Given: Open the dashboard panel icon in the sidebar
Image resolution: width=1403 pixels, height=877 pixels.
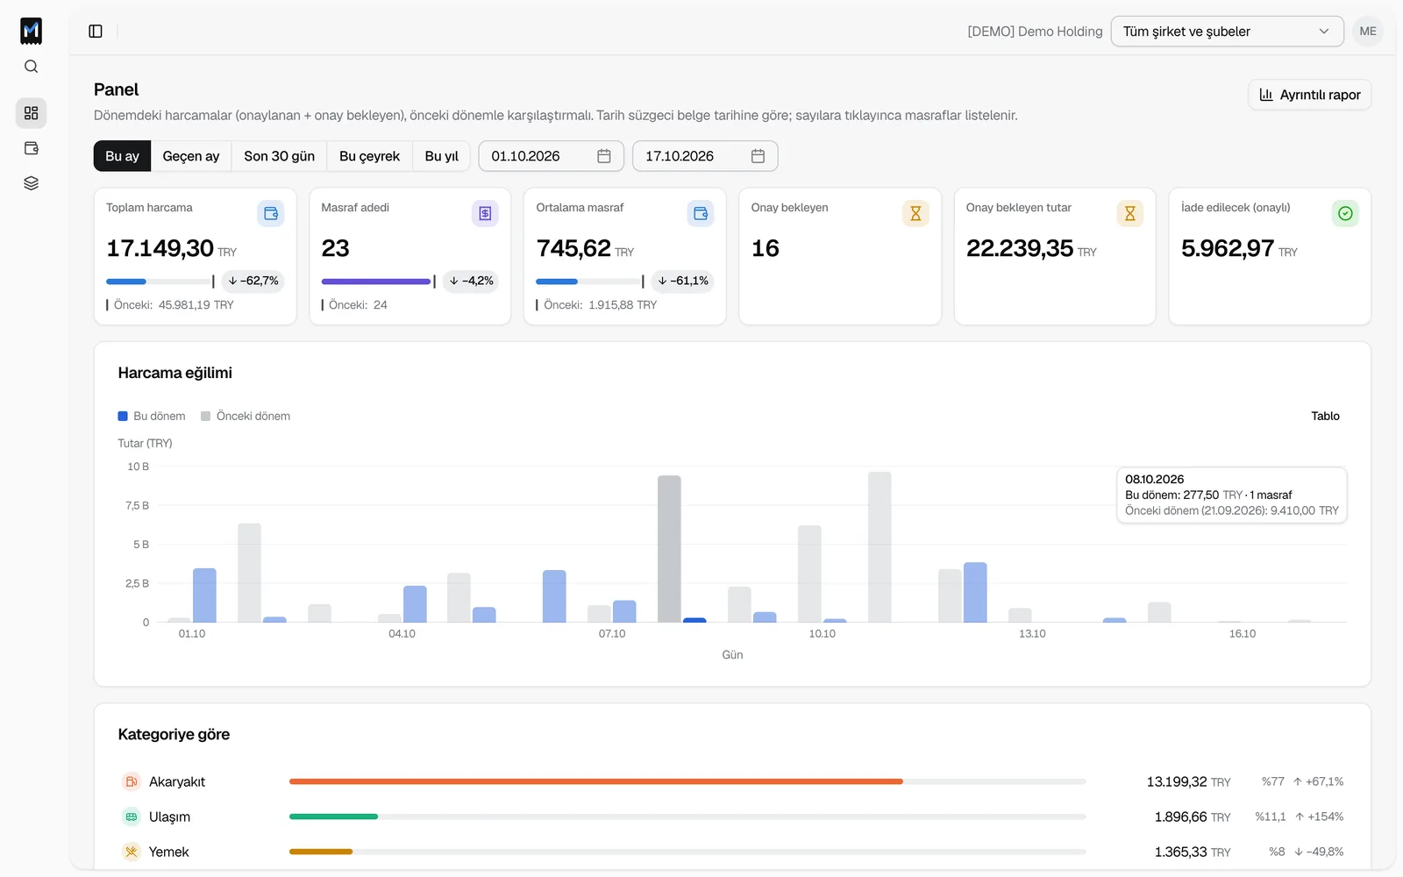Looking at the screenshot, I should coord(31,113).
